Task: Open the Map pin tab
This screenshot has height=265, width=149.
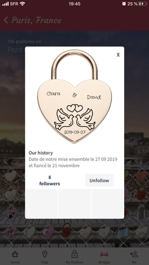Action: [x=45, y=254]
